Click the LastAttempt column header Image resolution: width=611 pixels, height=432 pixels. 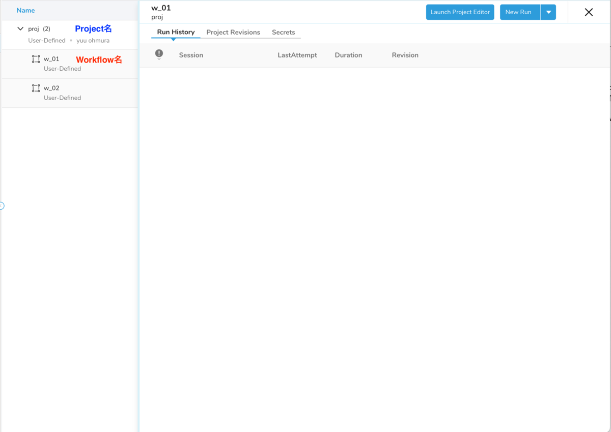(297, 55)
